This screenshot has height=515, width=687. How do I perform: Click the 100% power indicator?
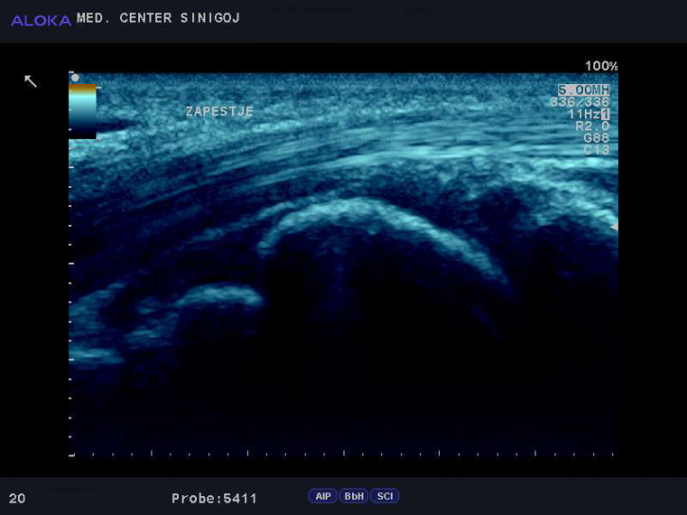click(601, 66)
